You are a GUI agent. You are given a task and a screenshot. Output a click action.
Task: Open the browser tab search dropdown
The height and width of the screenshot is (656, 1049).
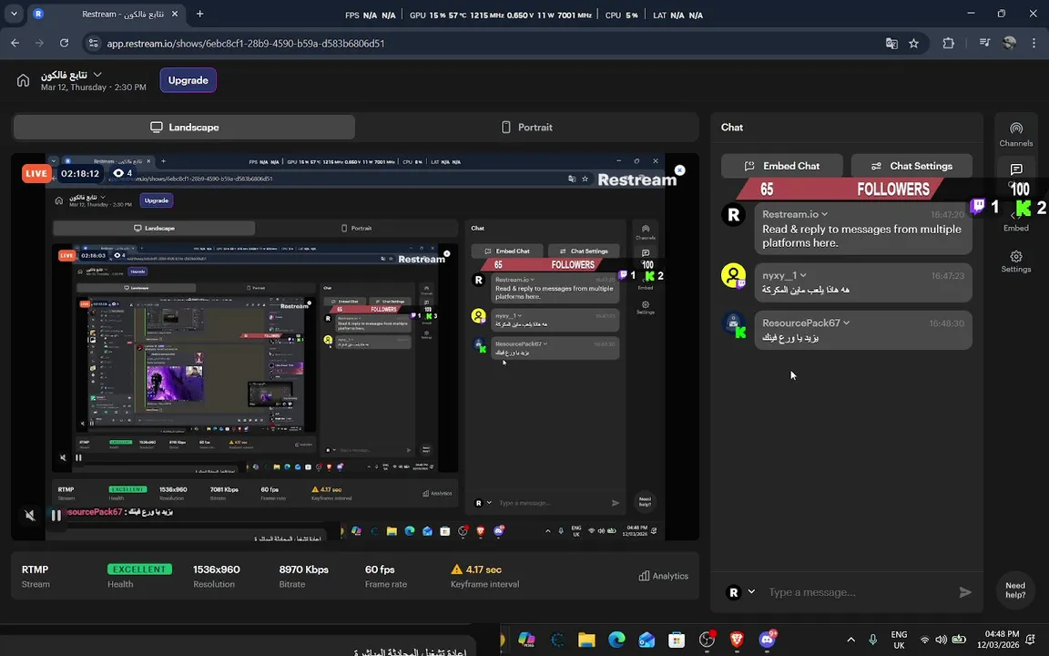tap(14, 14)
